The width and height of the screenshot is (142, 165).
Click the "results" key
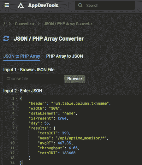[39, 128]
